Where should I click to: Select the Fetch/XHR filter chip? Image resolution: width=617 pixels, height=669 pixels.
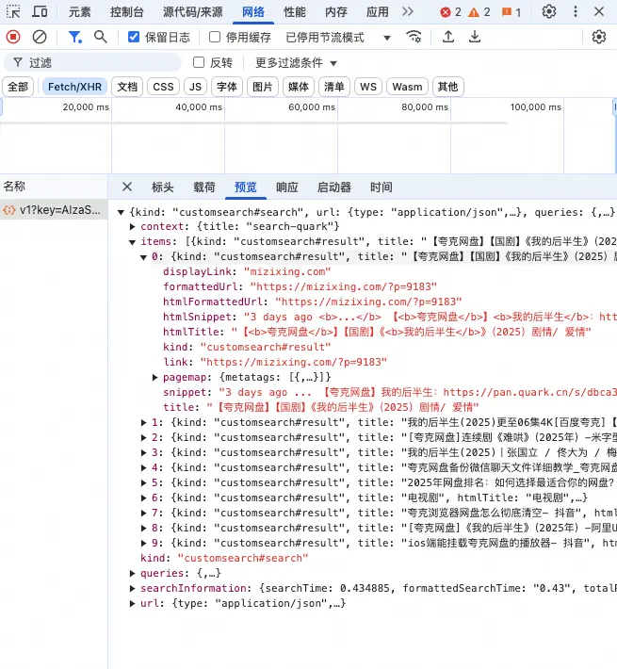pyautogui.click(x=74, y=87)
